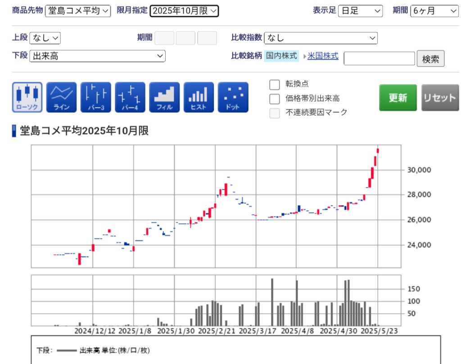Click the topmost red candlestick above 30,000

tap(378, 151)
